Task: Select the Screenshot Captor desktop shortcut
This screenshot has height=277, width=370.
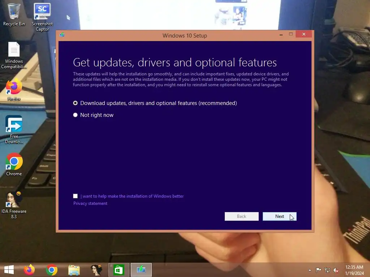Action: [42, 17]
